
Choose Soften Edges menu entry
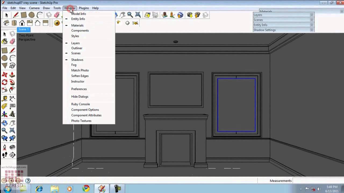point(89,76)
